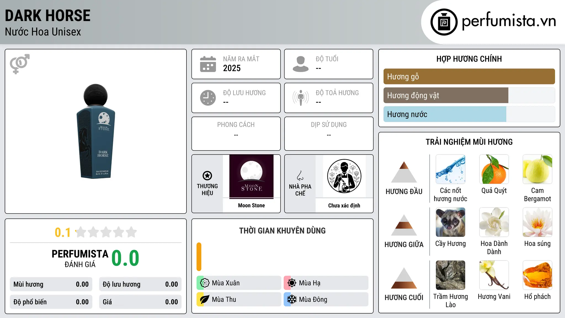Open the Moon Stone brand image
Image resolution: width=565 pixels, height=318 pixels.
tap(251, 176)
